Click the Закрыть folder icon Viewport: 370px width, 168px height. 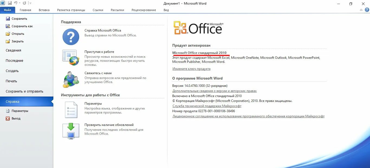coord(8,41)
